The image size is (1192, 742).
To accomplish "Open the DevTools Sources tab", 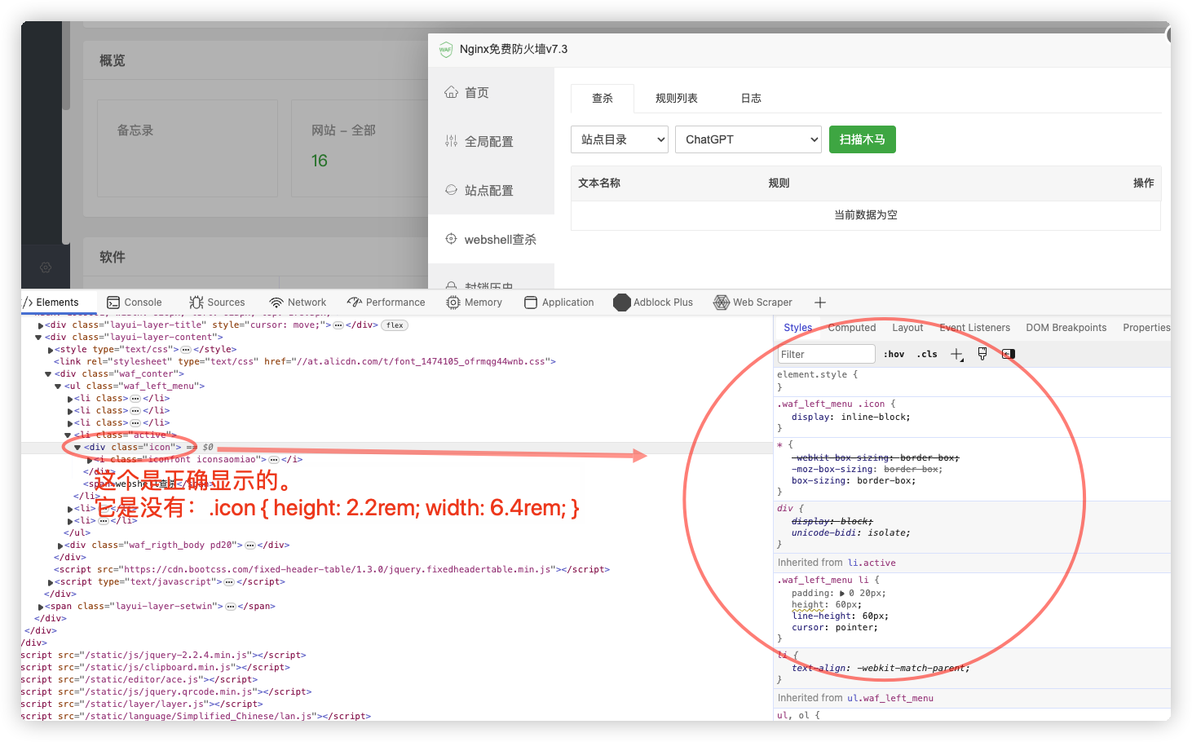I will (x=217, y=302).
